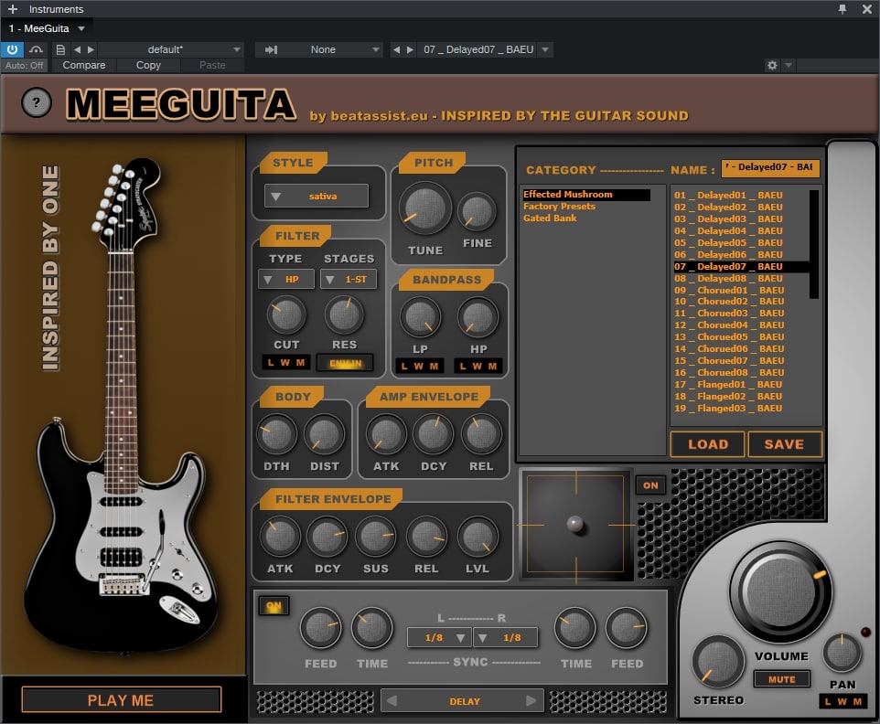Toggle the XY pad ON button
Viewport: 880px width, 724px height.
(x=649, y=485)
